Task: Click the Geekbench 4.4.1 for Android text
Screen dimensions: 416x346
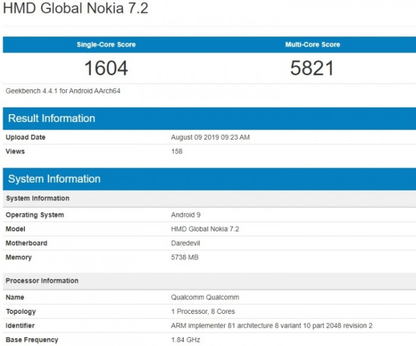Action: click(64, 91)
